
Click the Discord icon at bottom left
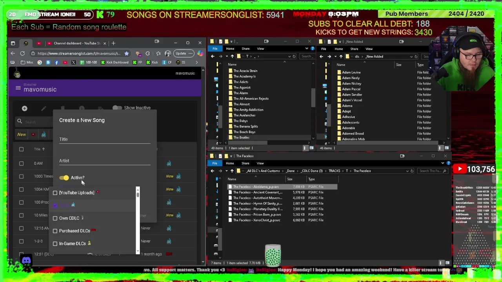pyautogui.click(x=26, y=260)
